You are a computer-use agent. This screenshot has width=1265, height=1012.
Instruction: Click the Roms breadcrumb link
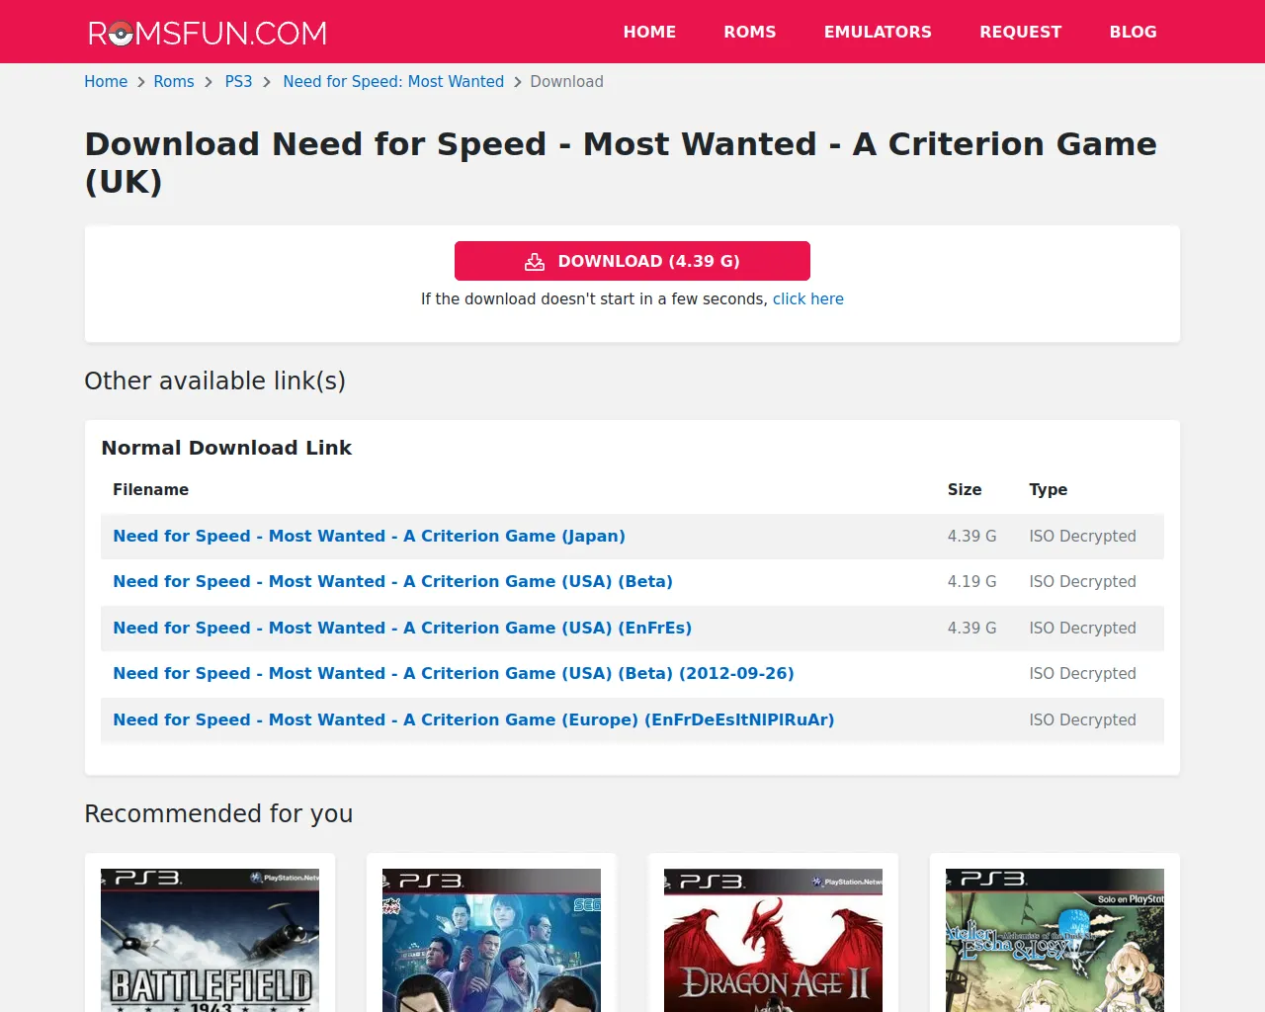[174, 82]
